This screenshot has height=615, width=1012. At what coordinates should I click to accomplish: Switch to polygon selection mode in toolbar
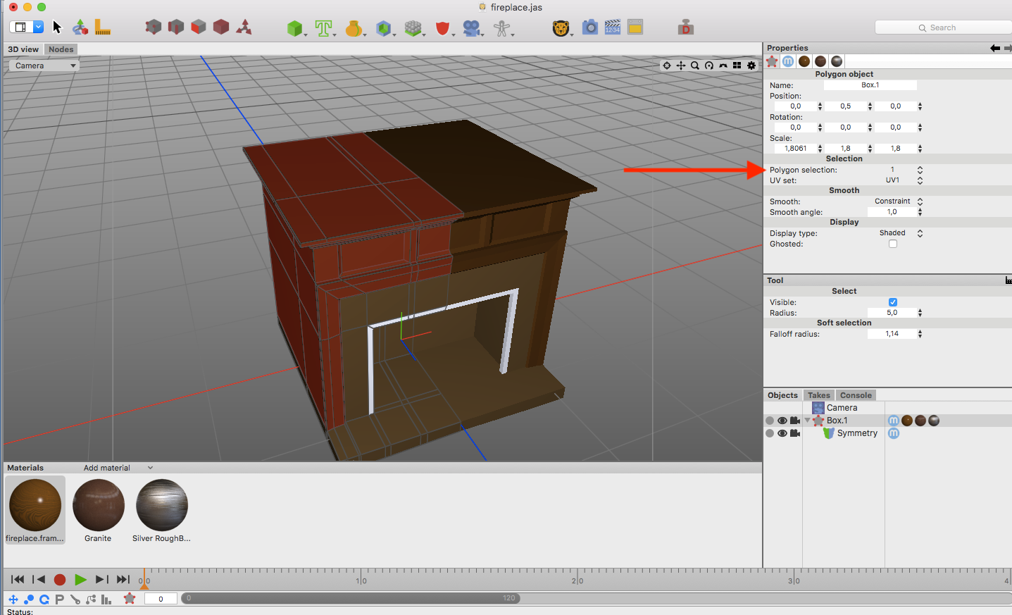point(200,26)
